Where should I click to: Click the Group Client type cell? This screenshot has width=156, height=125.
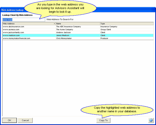(106, 30)
